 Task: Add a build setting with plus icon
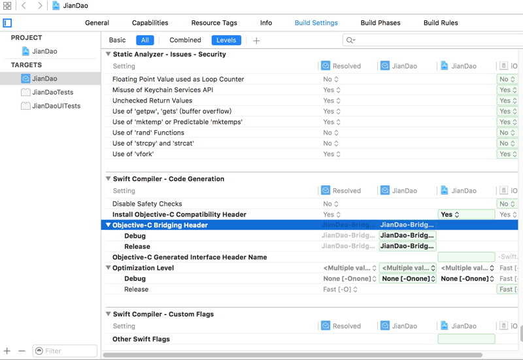256,41
